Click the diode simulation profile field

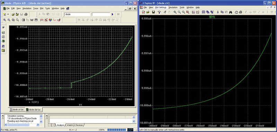77,14
